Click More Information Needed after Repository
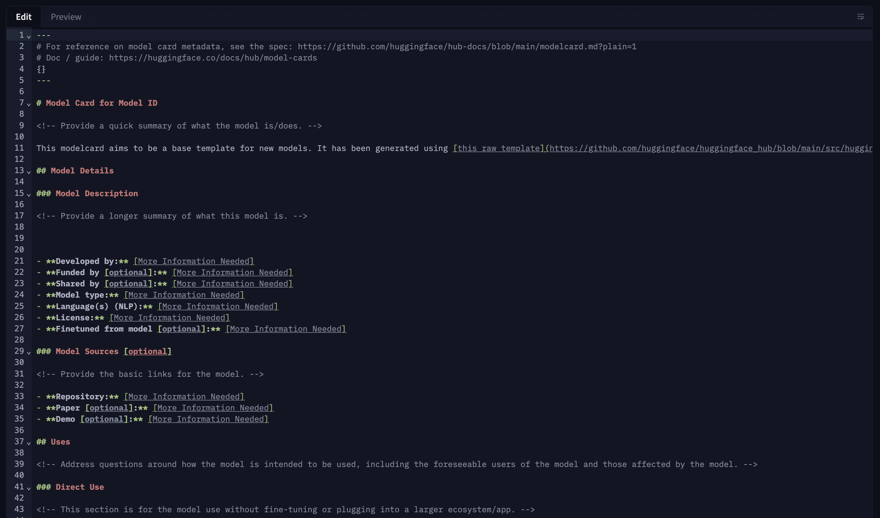 tap(184, 396)
